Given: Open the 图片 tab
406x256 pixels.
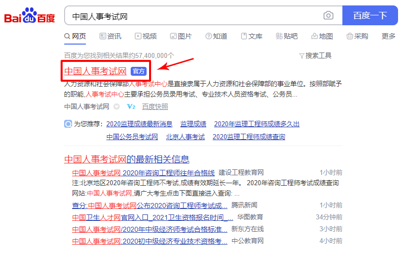Looking at the screenshot, I should click(181, 36).
